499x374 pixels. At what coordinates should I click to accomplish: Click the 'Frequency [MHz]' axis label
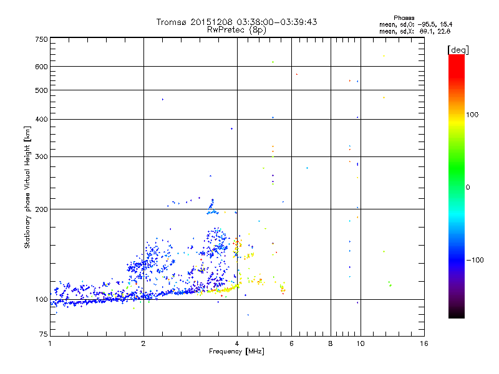[x=236, y=352]
